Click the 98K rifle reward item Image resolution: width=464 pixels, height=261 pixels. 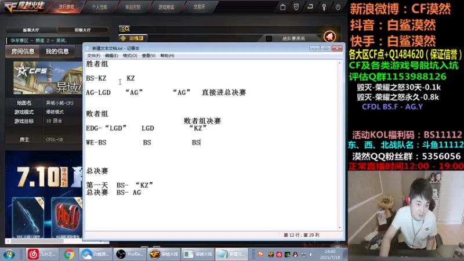pyautogui.click(x=28, y=217)
